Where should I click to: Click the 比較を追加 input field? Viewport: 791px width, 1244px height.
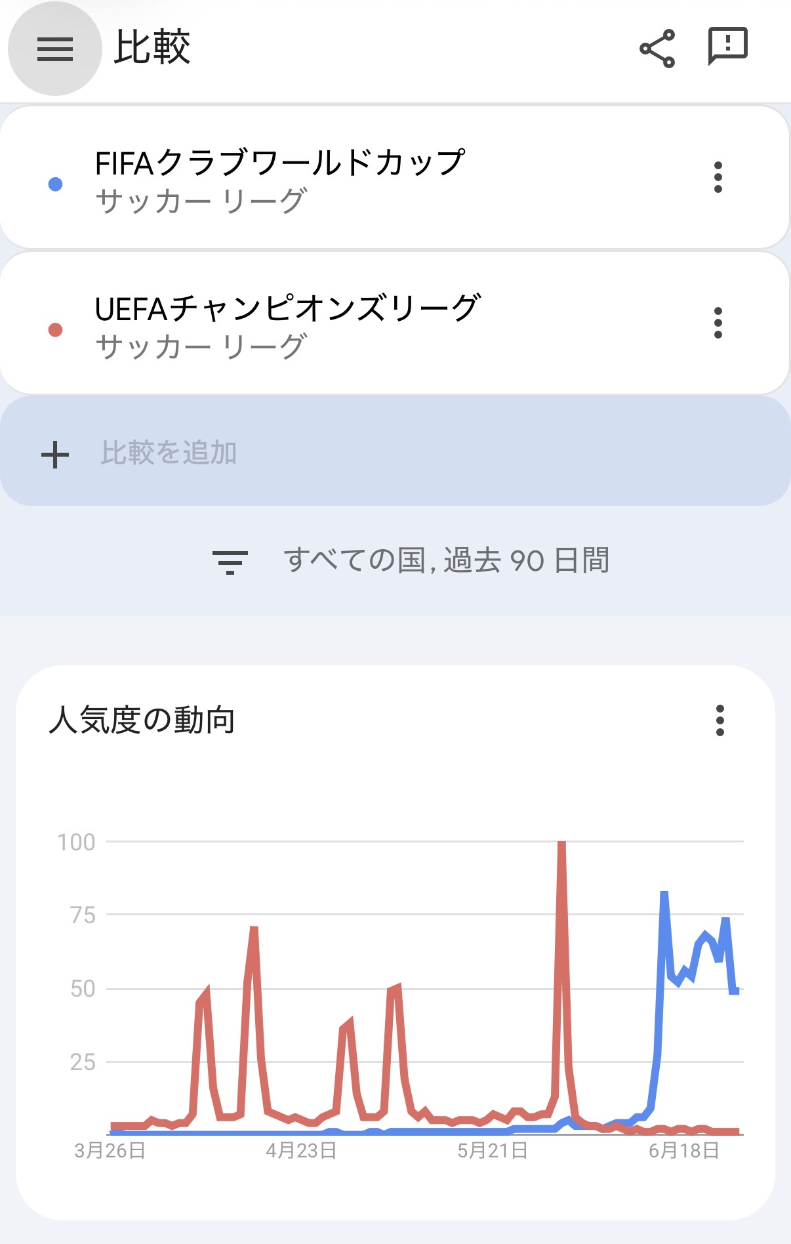tap(394, 453)
